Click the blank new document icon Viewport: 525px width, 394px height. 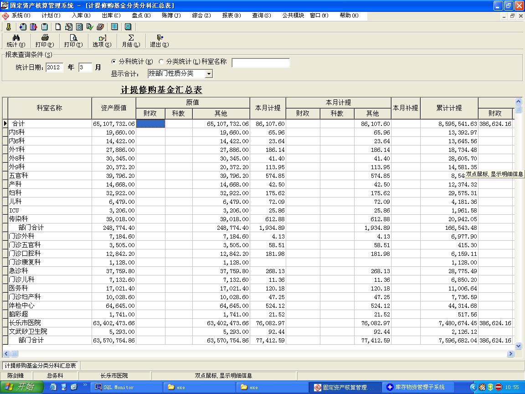coord(58,27)
